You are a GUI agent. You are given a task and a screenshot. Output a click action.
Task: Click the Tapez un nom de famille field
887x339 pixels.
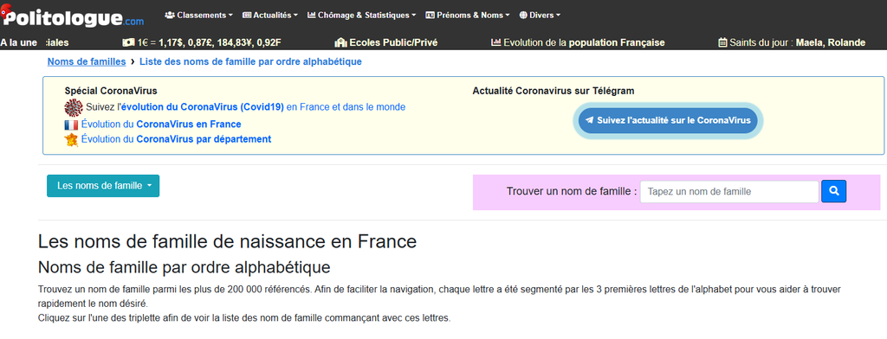click(729, 191)
